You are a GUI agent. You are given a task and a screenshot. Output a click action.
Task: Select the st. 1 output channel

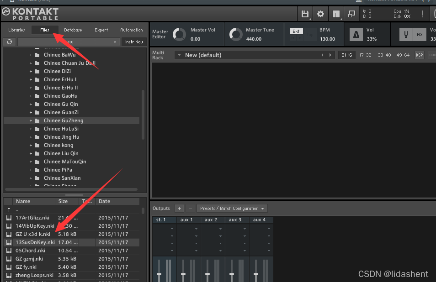click(165, 220)
